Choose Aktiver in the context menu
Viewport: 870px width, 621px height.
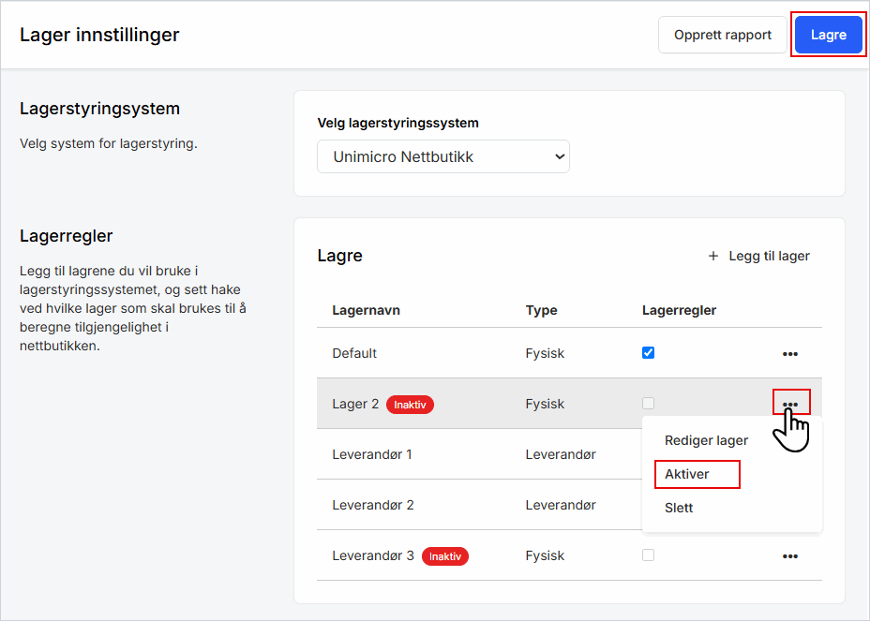coord(687,474)
